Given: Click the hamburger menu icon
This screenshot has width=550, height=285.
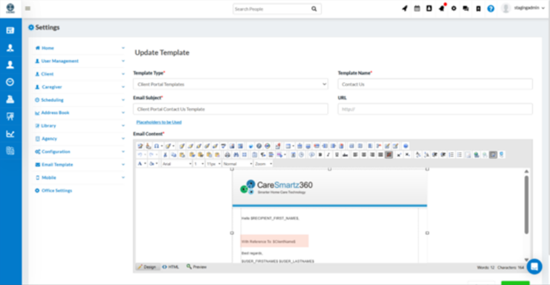Looking at the screenshot, I should pyautogui.click(x=28, y=8).
